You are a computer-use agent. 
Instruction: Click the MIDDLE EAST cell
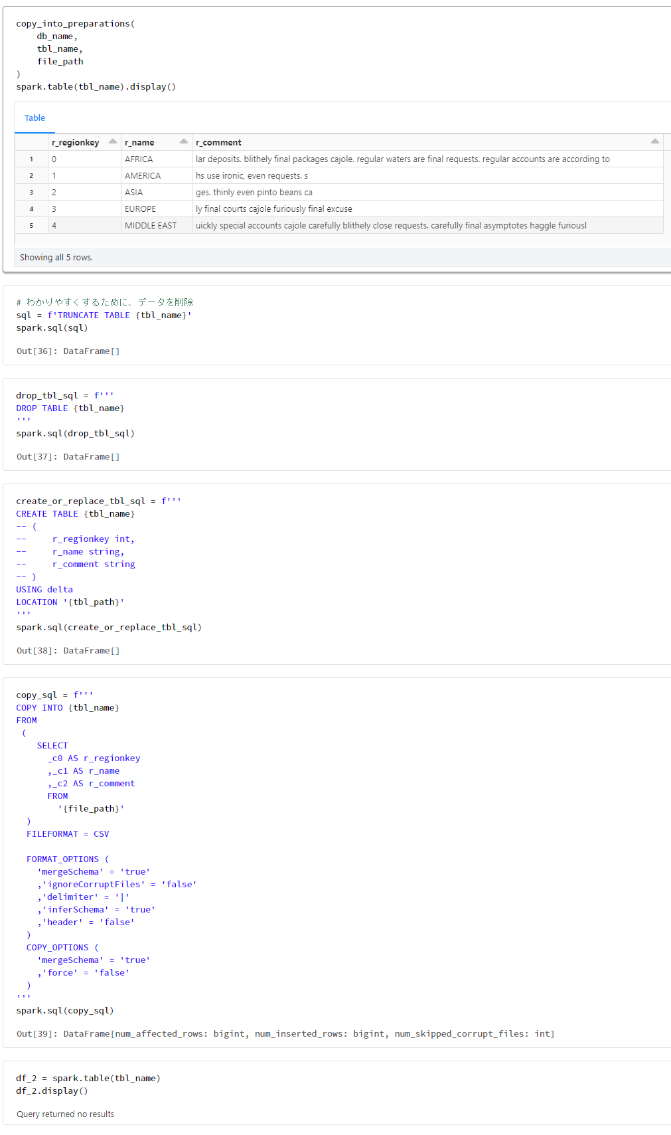click(157, 226)
